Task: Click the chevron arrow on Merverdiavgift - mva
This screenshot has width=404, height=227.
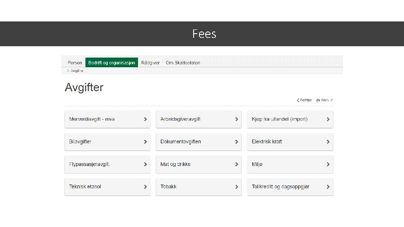Action: click(145, 119)
